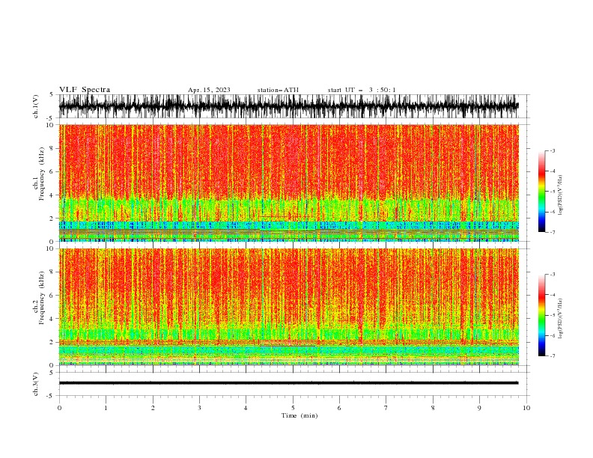Click time axis tick label "6"
This screenshot has height=458, width=593.
click(x=339, y=408)
